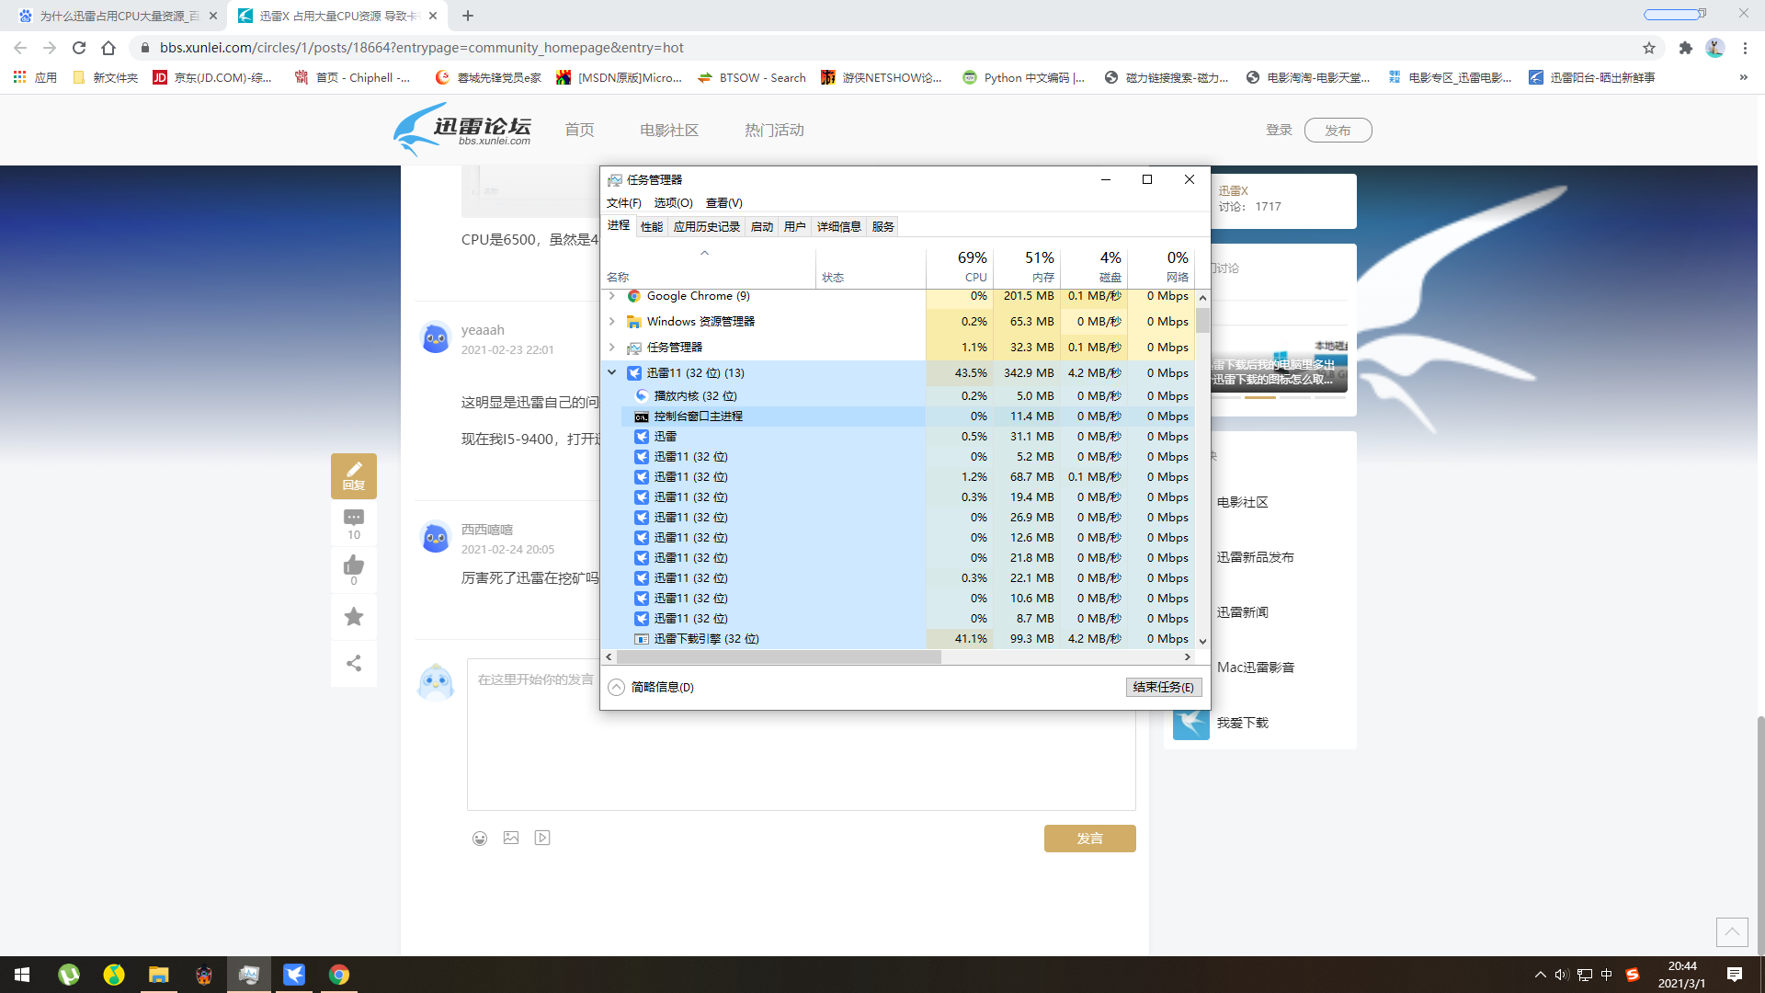Insert video in comment editor
The width and height of the screenshot is (1765, 993).
[542, 838]
